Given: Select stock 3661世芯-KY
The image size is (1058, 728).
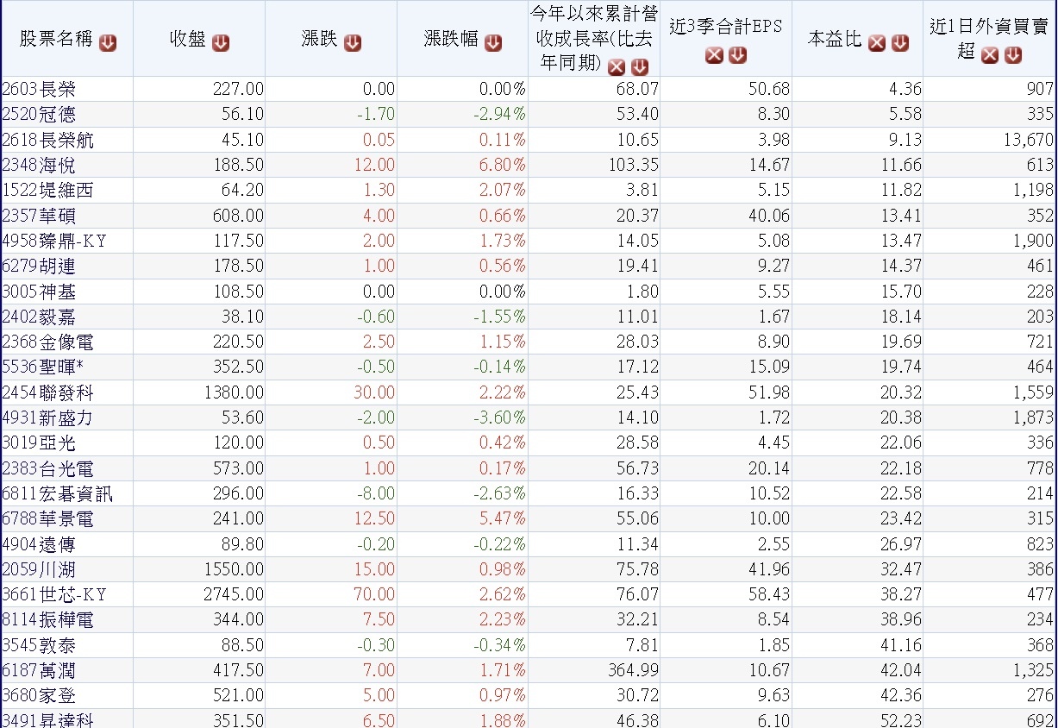Looking at the screenshot, I should pyautogui.click(x=54, y=595).
